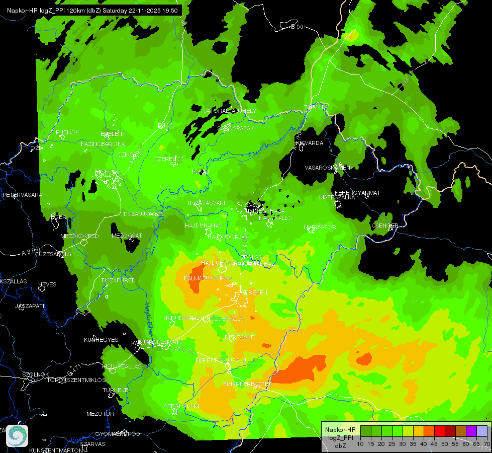Click the logZ_PPI legend label
The image size is (492, 453).
coord(340,437)
